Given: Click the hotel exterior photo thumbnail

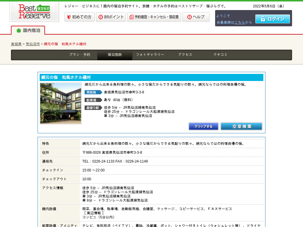Looking at the screenshot, I should pos(61,103).
